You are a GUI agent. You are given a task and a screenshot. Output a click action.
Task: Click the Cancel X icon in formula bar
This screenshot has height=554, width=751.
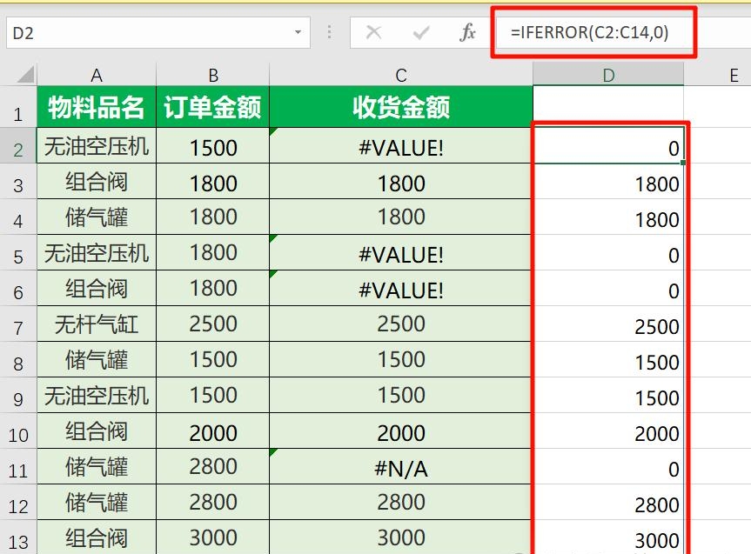[373, 32]
